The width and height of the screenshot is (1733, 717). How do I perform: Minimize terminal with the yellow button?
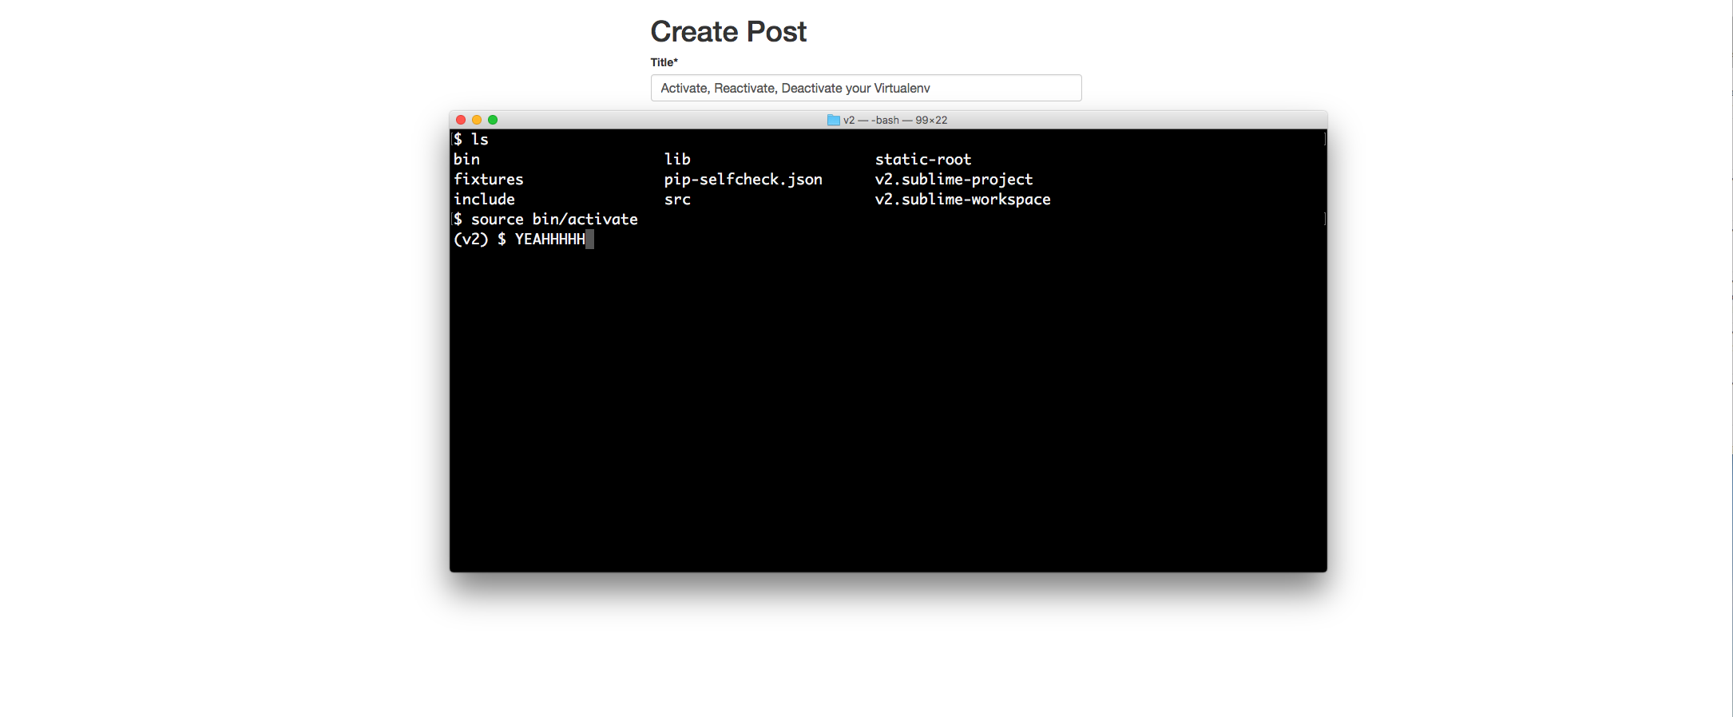(477, 120)
